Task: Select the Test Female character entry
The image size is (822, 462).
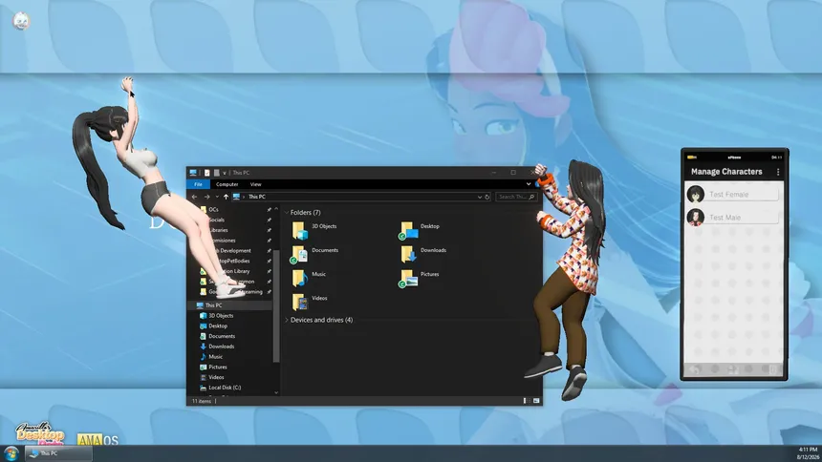Action: pyautogui.click(x=733, y=195)
